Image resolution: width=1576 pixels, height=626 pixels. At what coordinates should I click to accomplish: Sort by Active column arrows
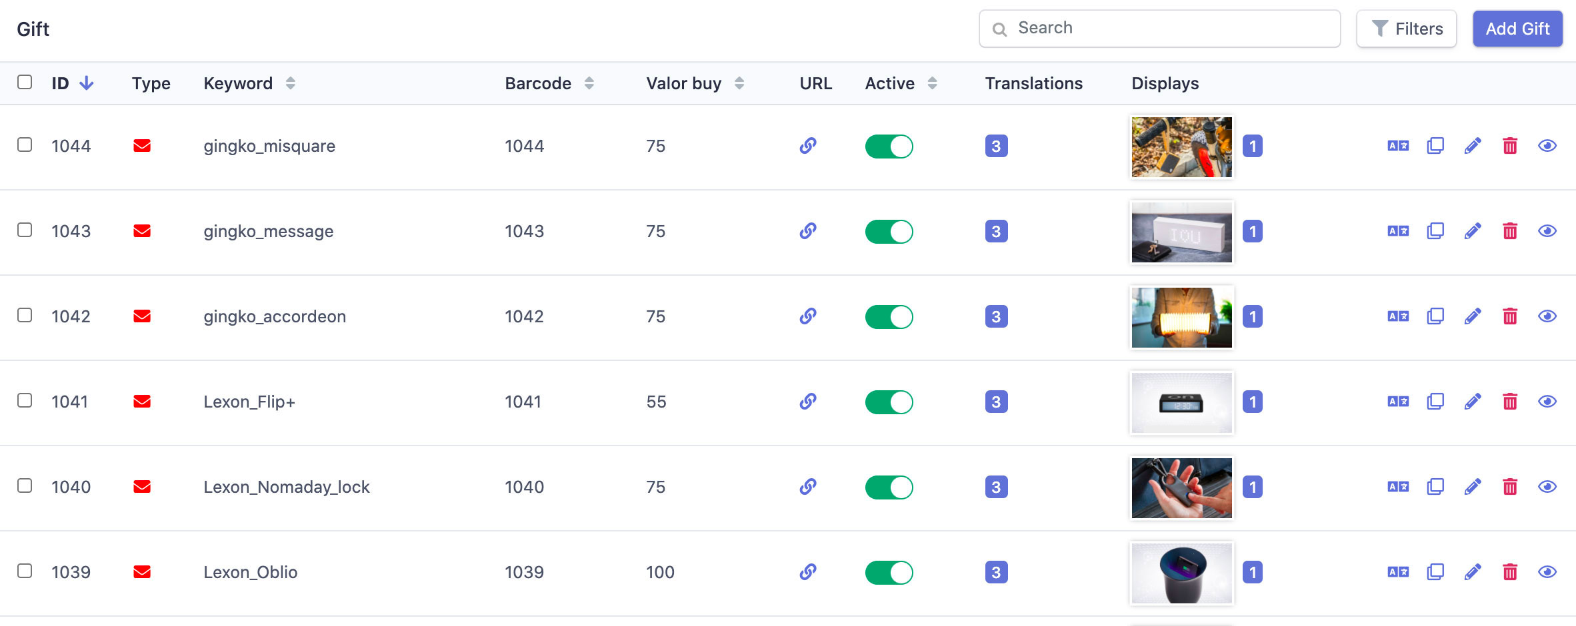[x=932, y=83]
